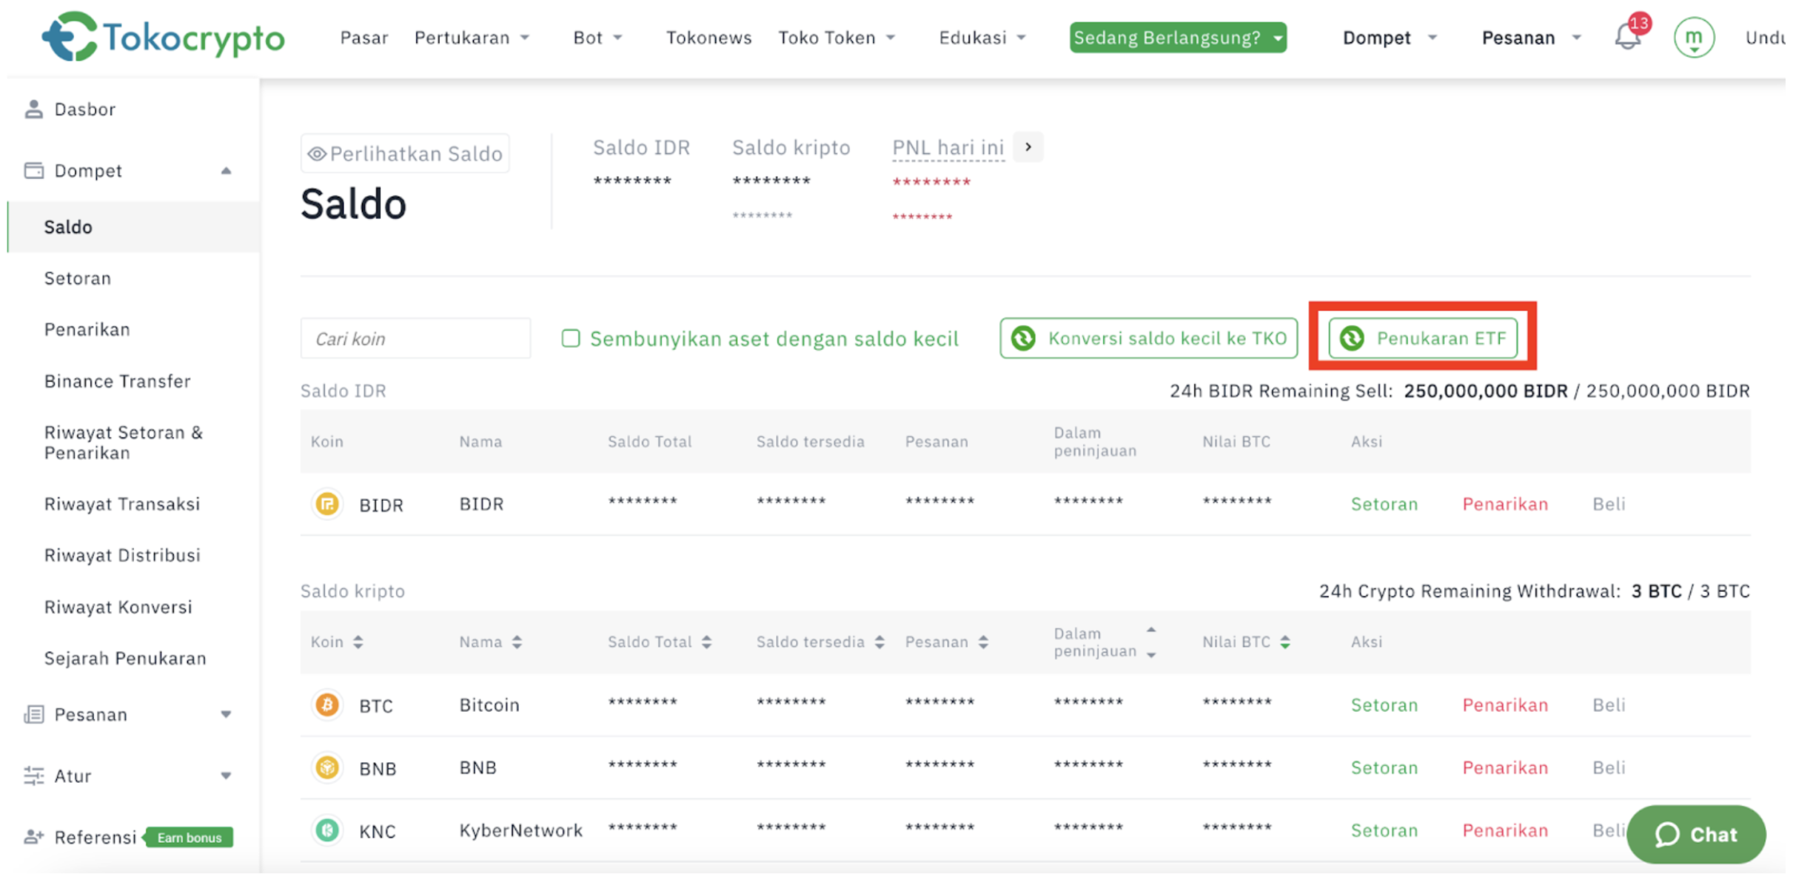This screenshot has height=882, width=1793.
Task: Check Sembunyikan aset dengan saldo kecil
Action: 570,339
